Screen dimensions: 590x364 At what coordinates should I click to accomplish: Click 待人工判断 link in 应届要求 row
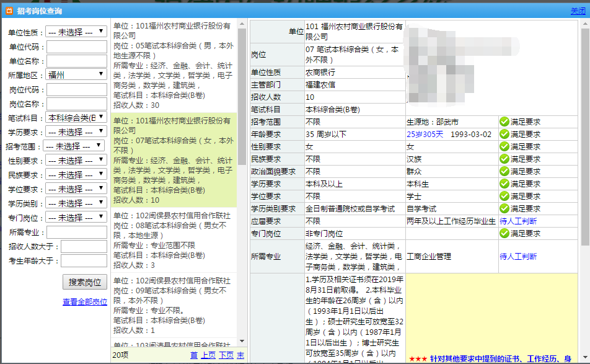[518, 221]
